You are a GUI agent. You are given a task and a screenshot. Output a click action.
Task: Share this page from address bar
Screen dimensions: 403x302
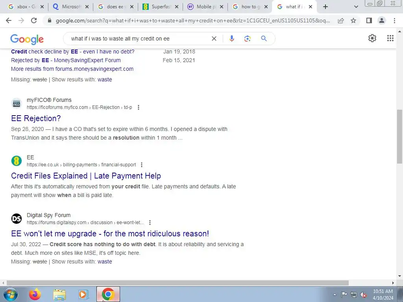(341, 20)
